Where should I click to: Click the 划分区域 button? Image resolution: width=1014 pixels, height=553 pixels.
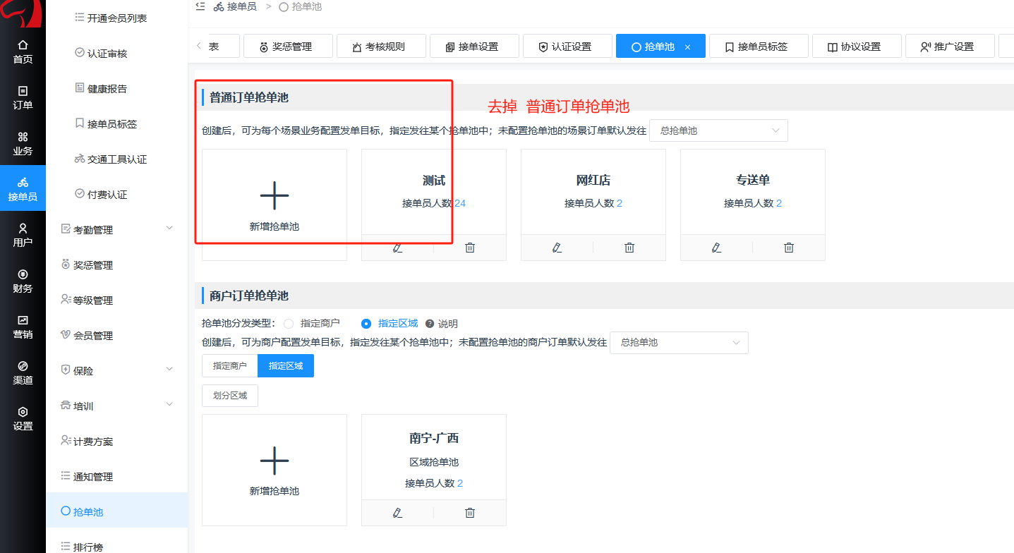pyautogui.click(x=230, y=396)
